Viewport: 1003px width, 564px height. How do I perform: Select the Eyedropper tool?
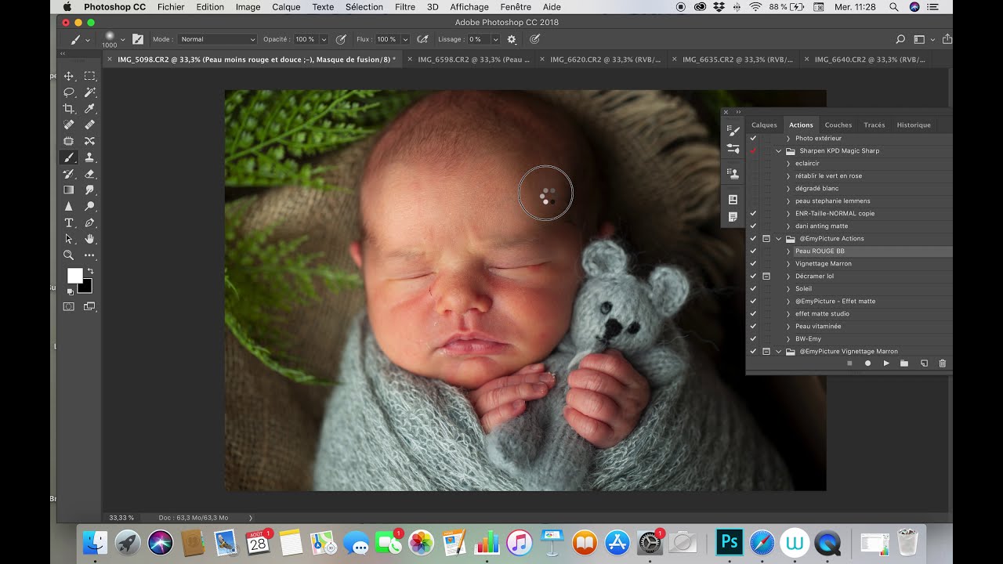click(89, 109)
